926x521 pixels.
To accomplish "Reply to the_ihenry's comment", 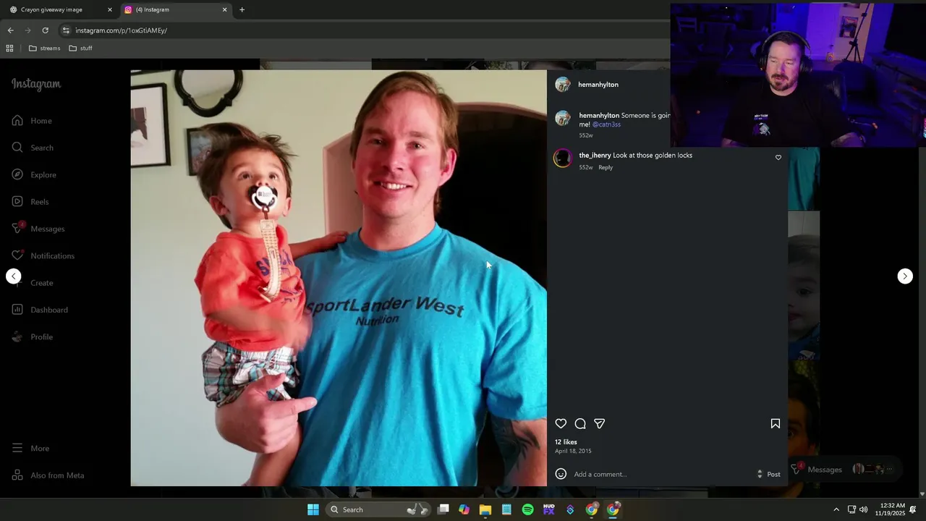I will click(606, 167).
